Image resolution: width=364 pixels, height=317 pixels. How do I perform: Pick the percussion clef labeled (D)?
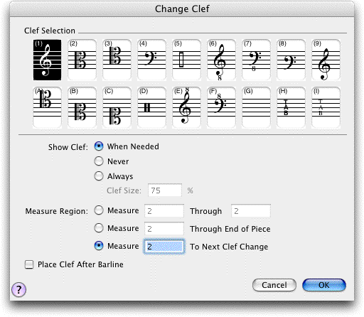click(x=151, y=107)
